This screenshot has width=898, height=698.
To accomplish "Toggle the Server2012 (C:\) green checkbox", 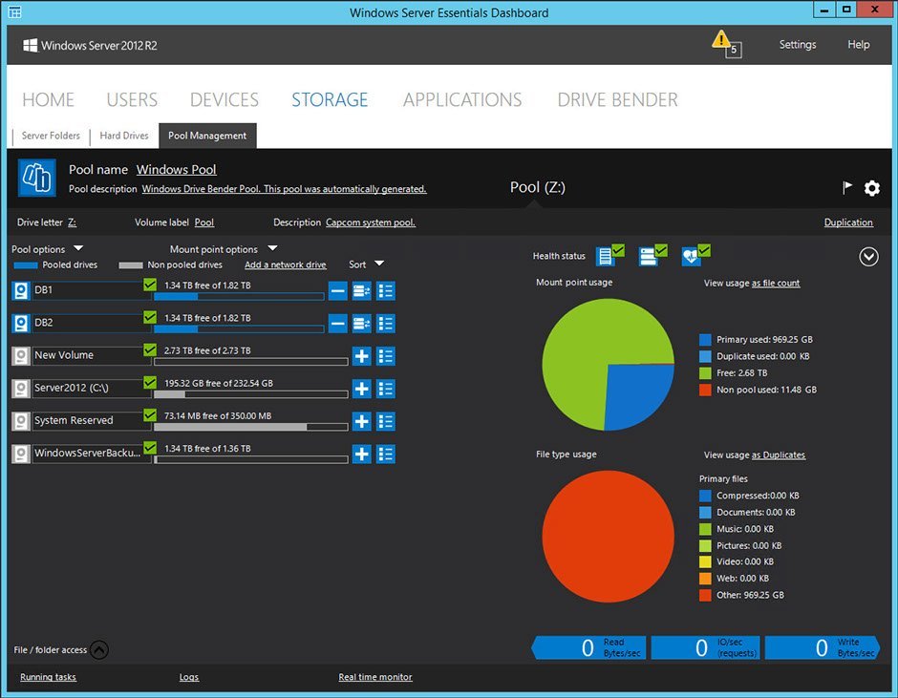I will click(x=150, y=382).
